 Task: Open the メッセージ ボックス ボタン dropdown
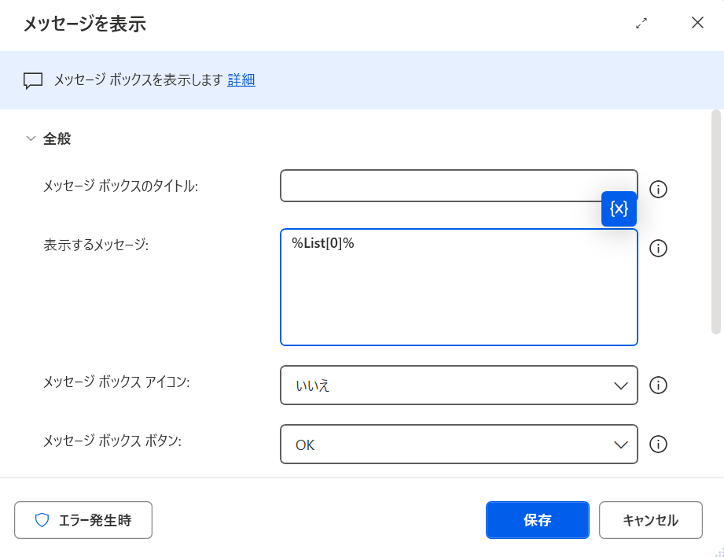458,444
